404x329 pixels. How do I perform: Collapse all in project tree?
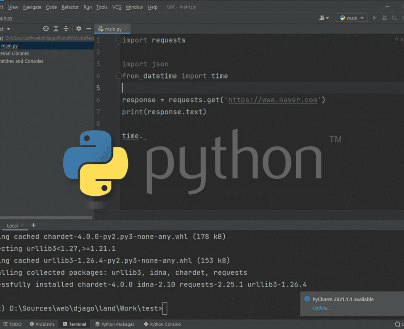[x=66, y=29]
